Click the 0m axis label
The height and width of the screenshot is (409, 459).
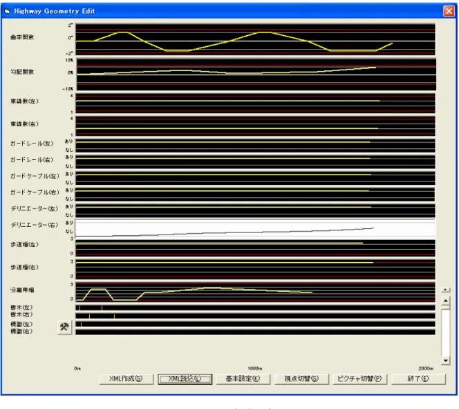click(x=77, y=368)
